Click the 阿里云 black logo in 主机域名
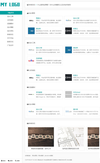100x163 pixels. (x=68, y=78)
